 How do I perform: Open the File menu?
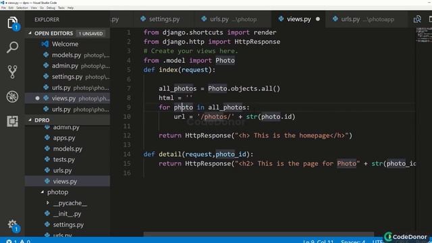pyautogui.click(x=3, y=7)
